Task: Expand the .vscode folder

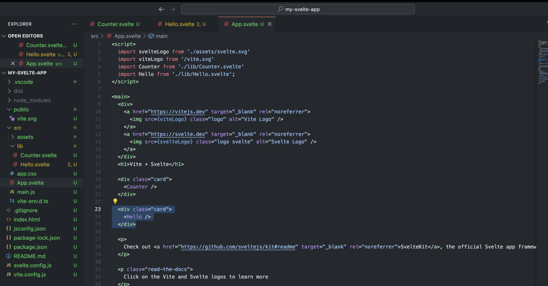Action: click(x=9, y=82)
